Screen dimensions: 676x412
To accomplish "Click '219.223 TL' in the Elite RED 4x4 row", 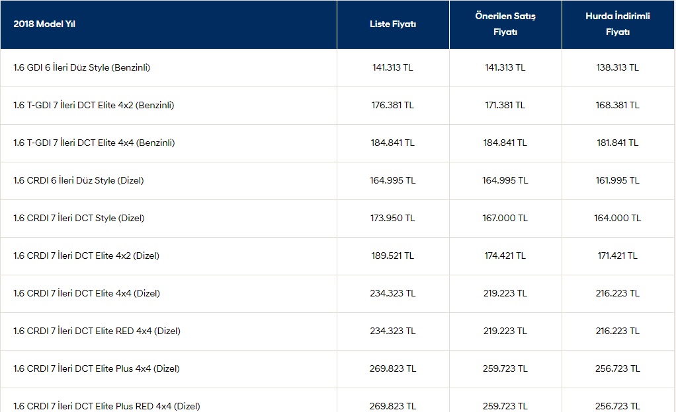I will coord(505,331).
